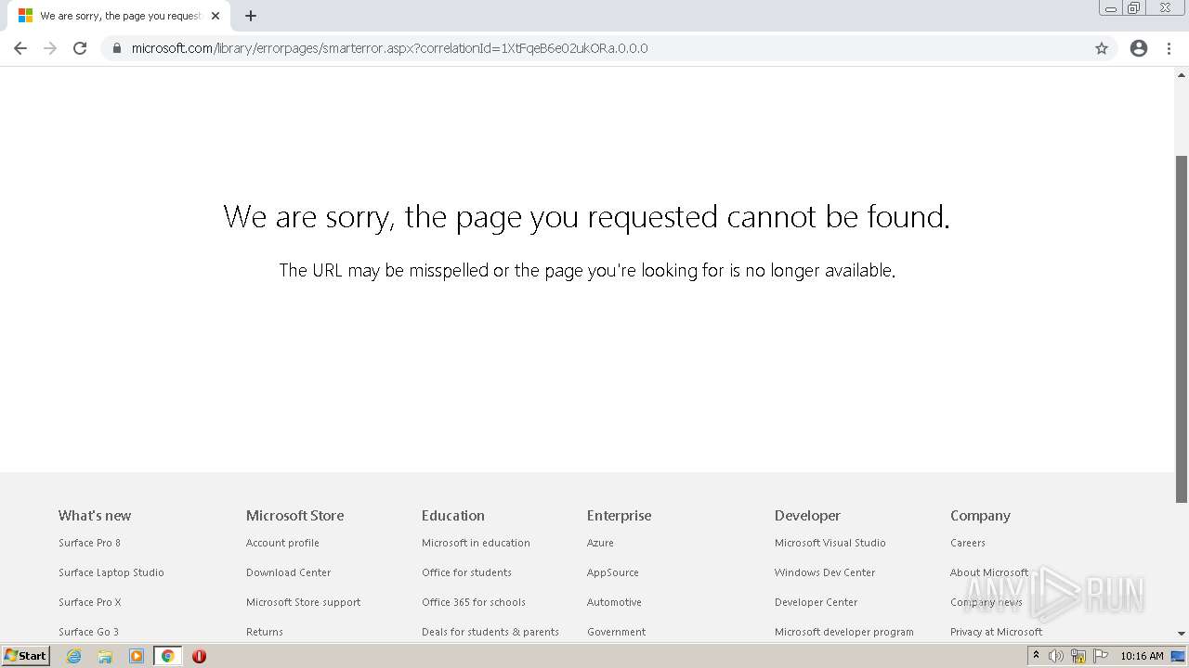Click the page vertical scrollbar thumb
The width and height of the screenshot is (1189, 668).
(x=1182, y=329)
